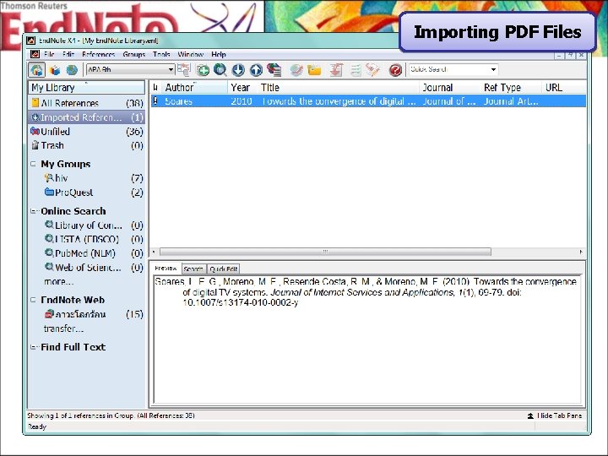
Task: Switch to the Preview tab
Action: pos(166,269)
